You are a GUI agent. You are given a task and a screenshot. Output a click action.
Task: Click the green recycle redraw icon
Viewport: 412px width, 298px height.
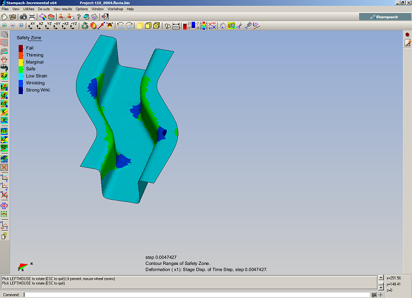pos(85,26)
